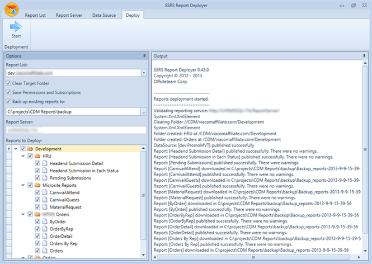Toggle Save Permissions and Subscriptions checkbox
The width and height of the screenshot is (372, 264).
point(8,92)
